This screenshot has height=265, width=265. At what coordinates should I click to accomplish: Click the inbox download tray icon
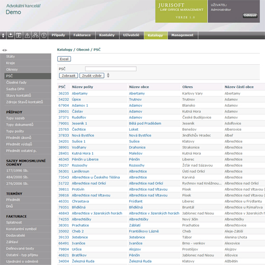coord(11,36)
